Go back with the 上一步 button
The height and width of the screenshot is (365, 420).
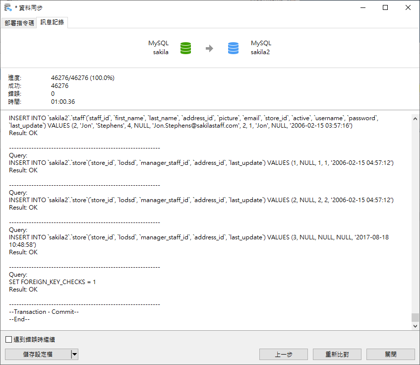coord(284,354)
